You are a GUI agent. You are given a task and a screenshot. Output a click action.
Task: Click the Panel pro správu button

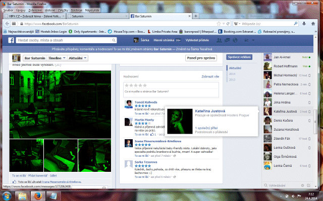coord(201,58)
